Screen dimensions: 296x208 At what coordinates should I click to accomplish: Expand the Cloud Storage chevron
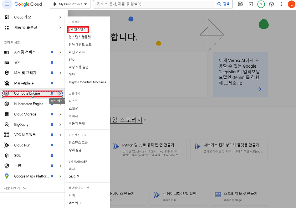(x=60, y=114)
